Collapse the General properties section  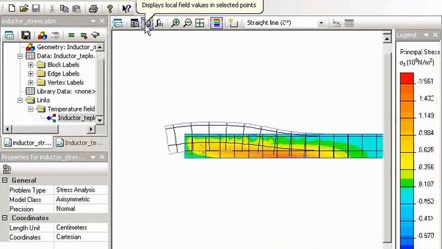(5, 180)
